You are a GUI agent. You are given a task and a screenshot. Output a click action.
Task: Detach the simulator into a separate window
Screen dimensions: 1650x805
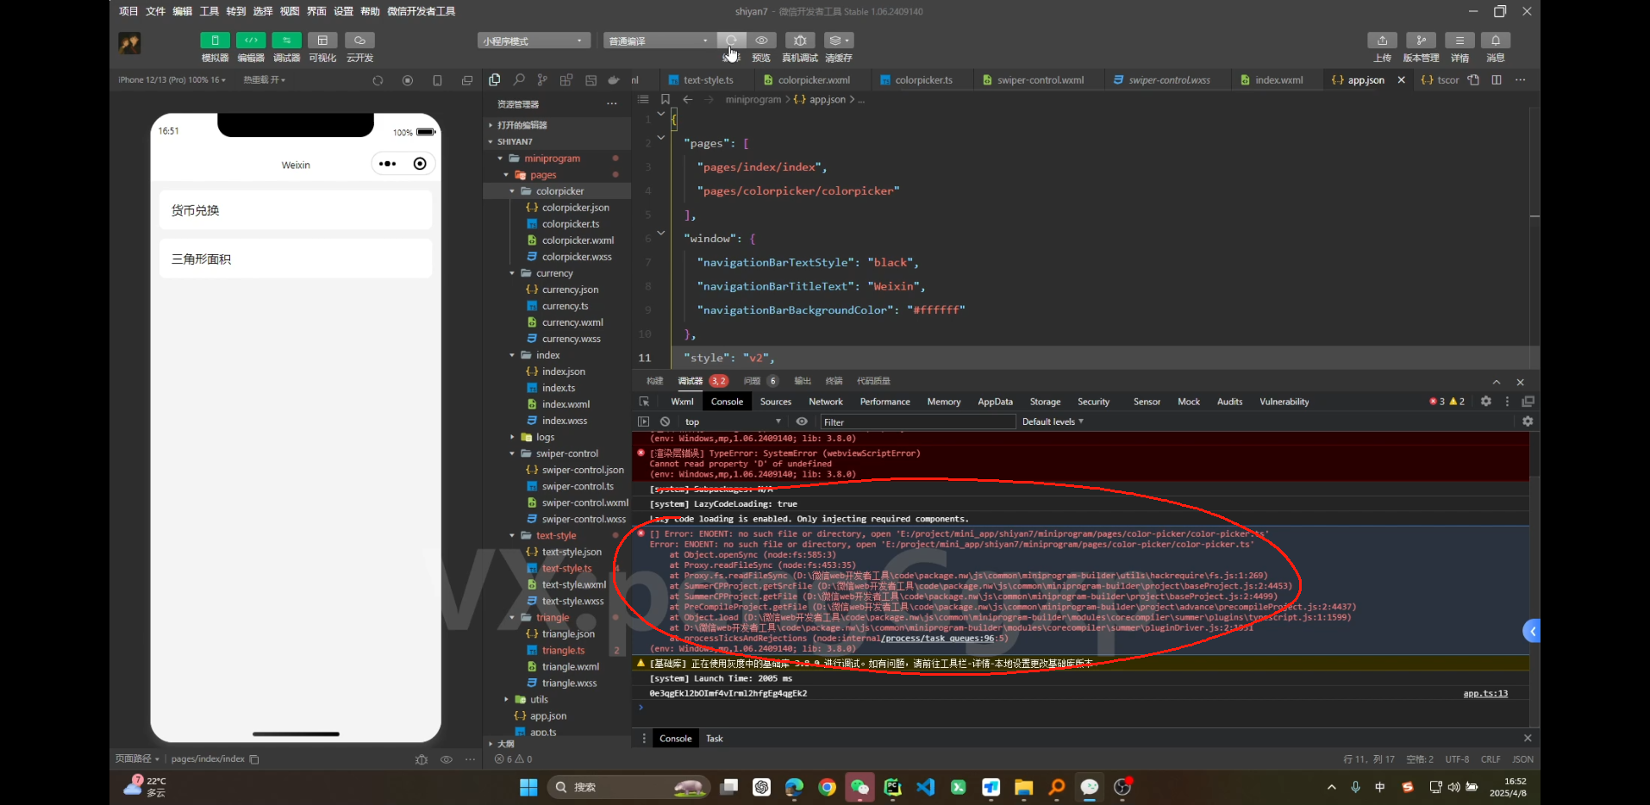[467, 80]
